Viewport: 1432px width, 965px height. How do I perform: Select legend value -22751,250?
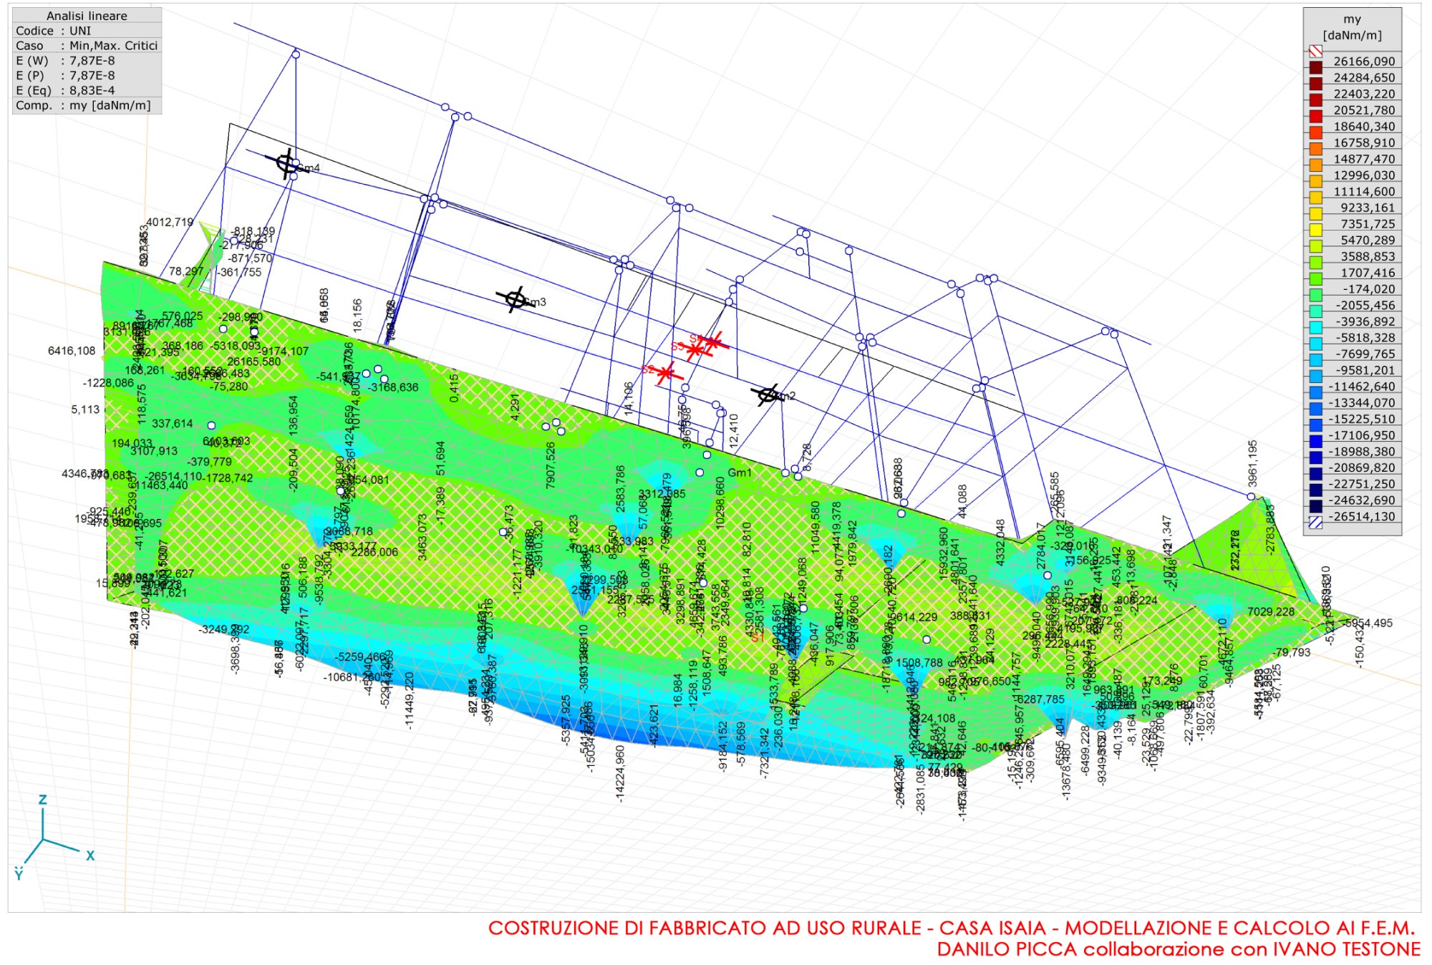(x=1362, y=484)
